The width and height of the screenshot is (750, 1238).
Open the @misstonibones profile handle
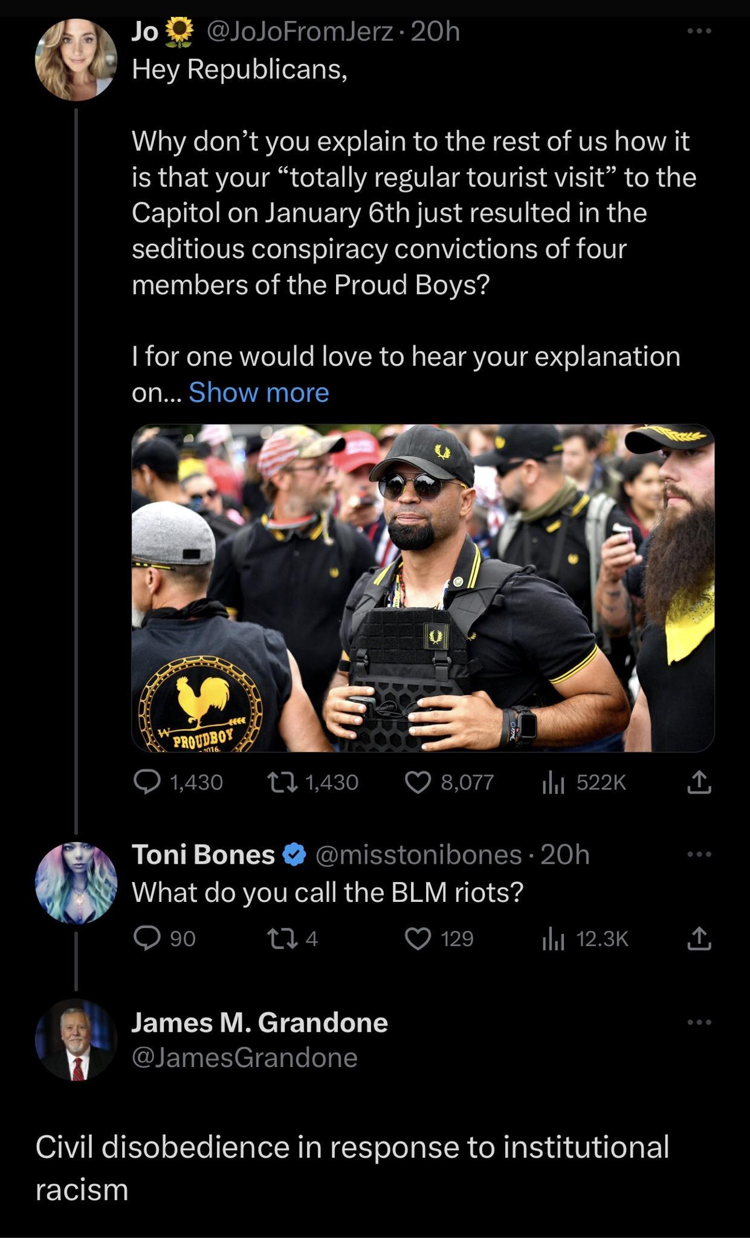(x=418, y=855)
